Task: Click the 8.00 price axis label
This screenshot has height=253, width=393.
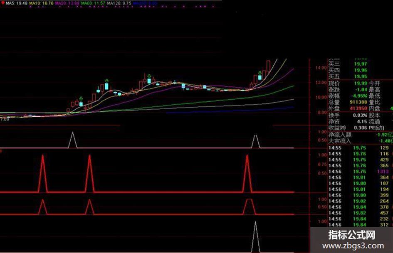Action: [x=322, y=113]
